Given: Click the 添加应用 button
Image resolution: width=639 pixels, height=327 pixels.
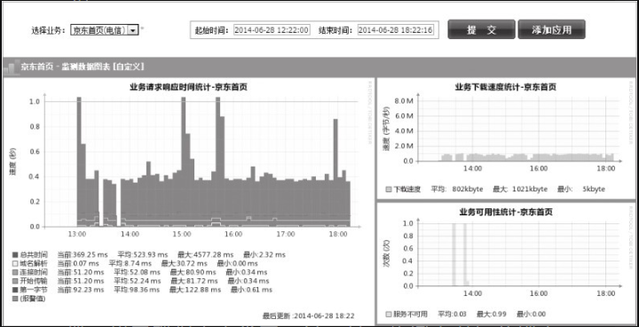Looking at the screenshot, I should pyautogui.click(x=552, y=29).
